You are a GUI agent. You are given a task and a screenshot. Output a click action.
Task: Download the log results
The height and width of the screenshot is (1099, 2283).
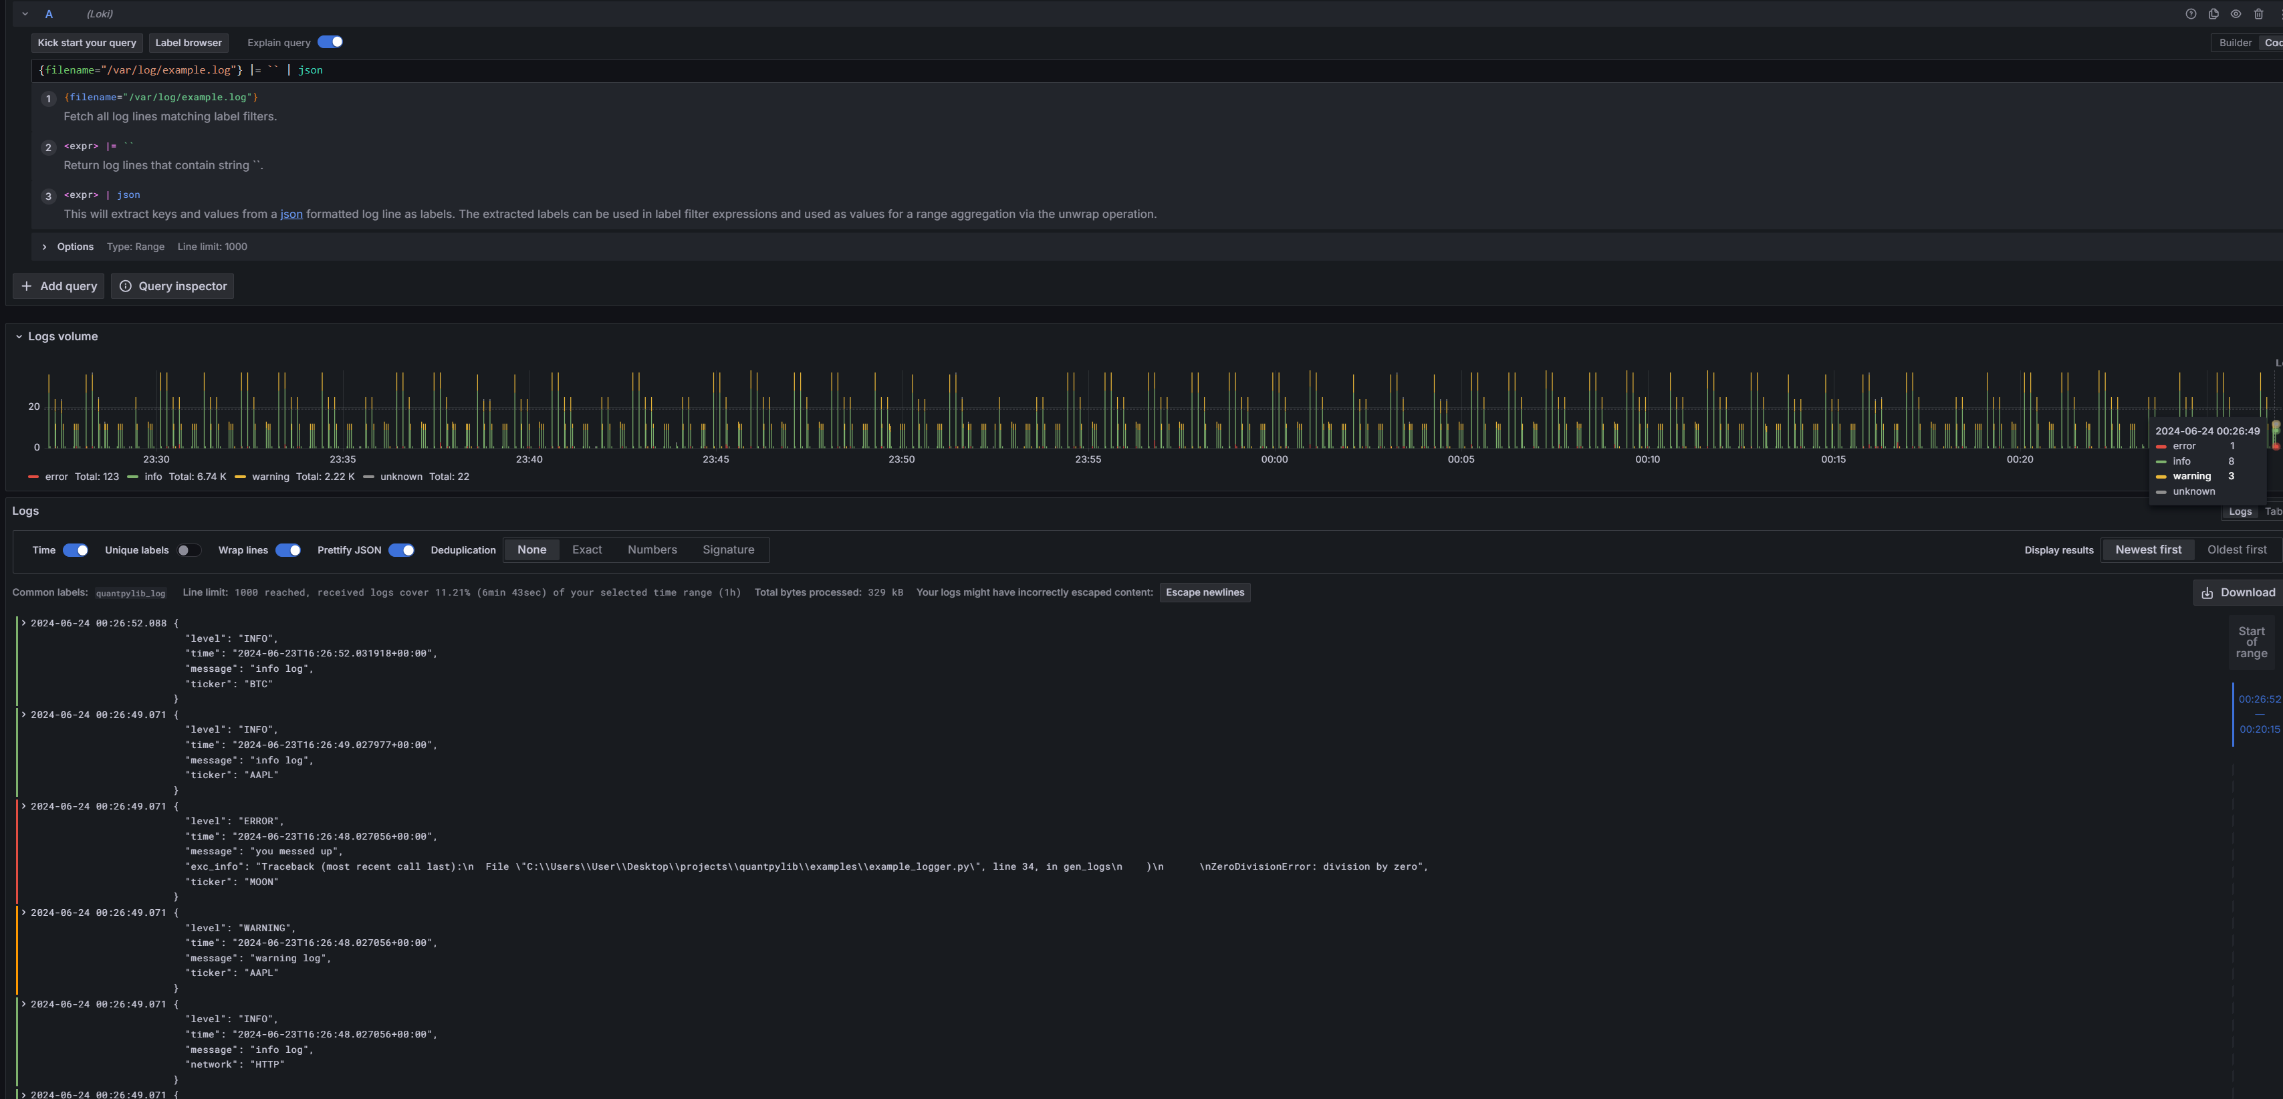click(2238, 593)
